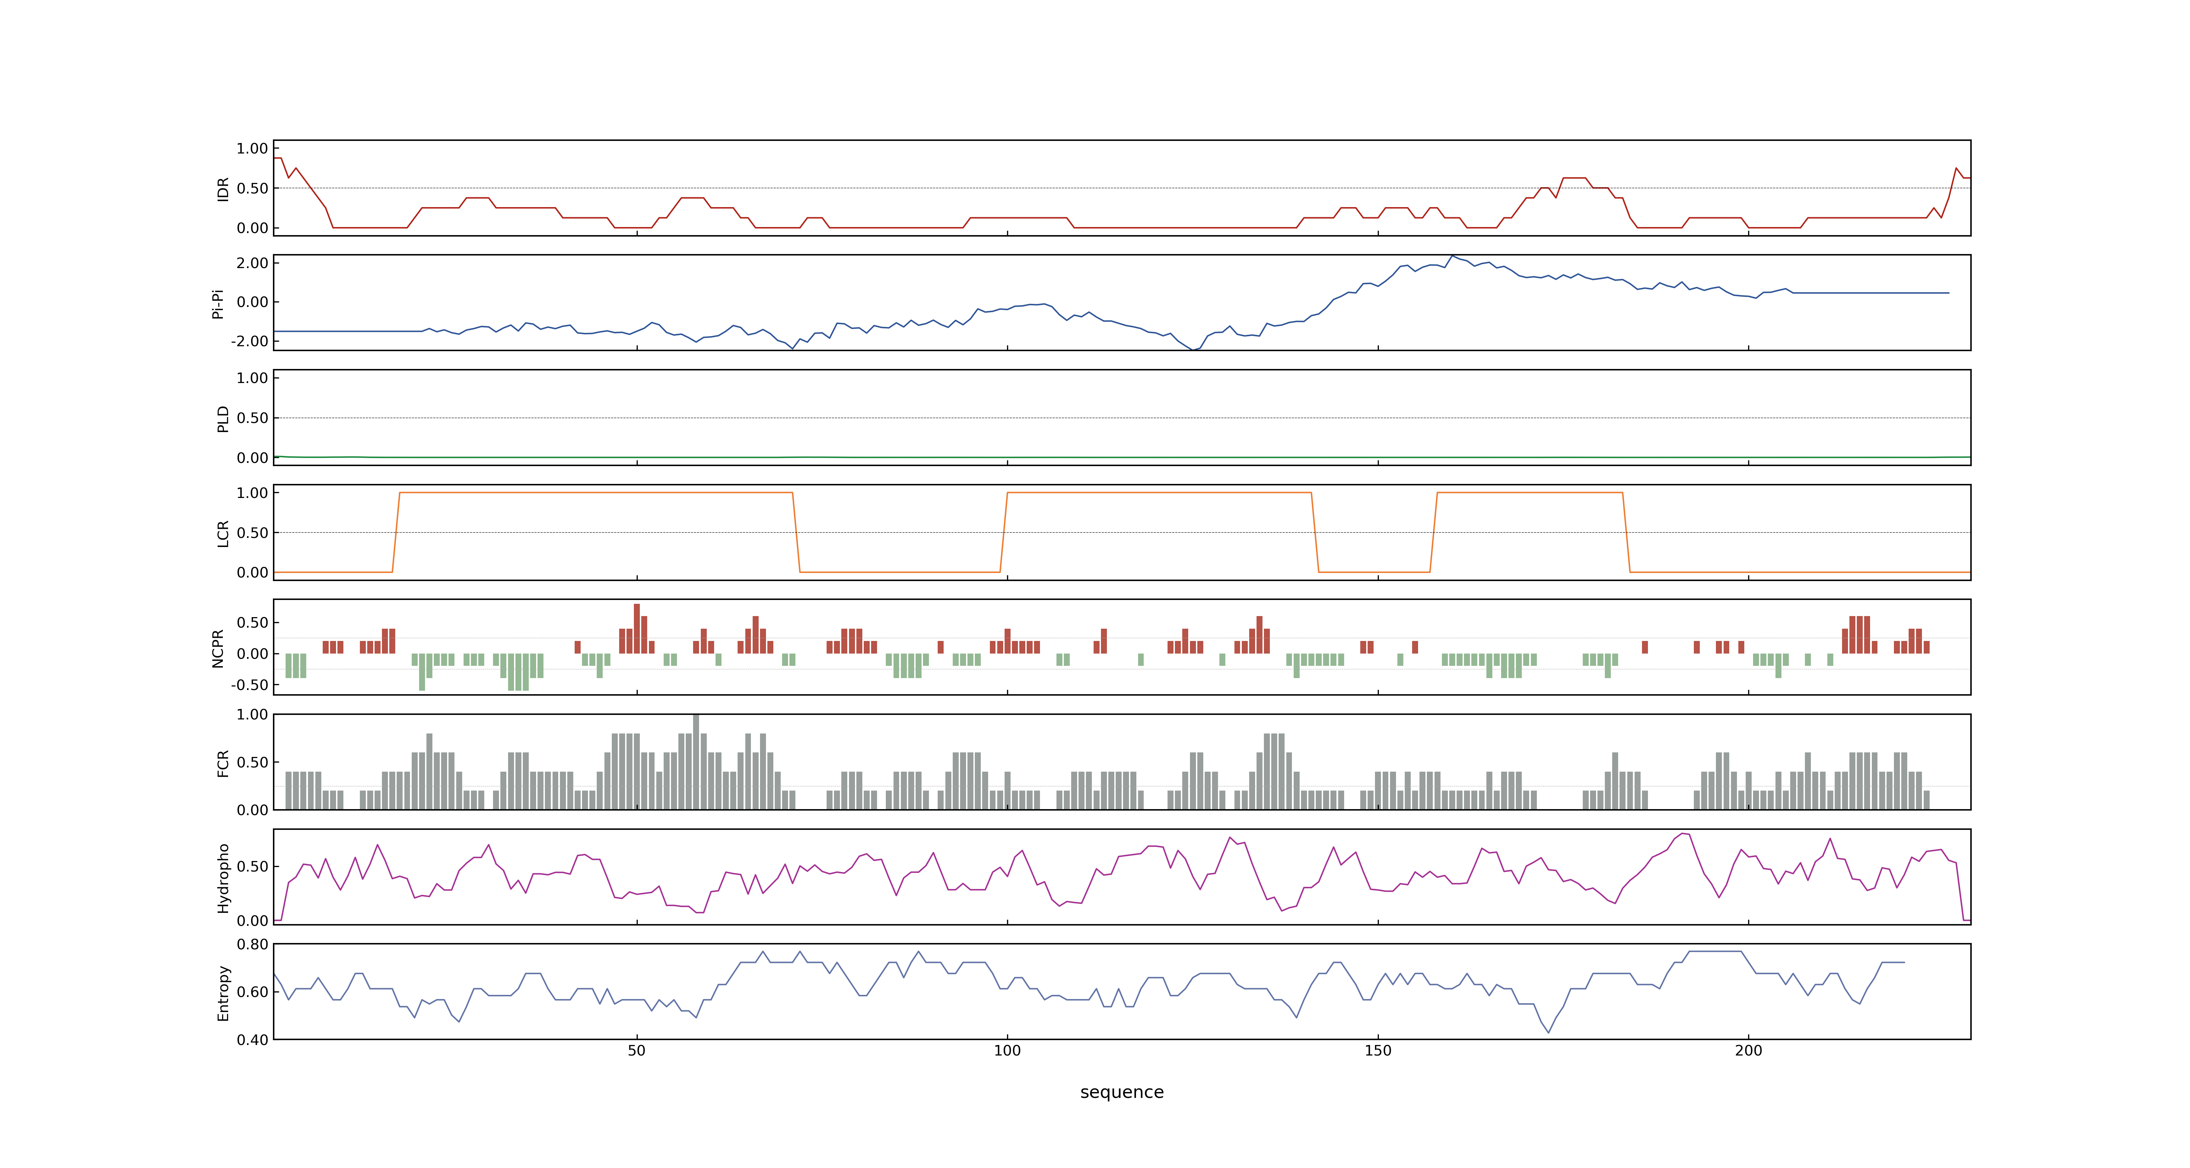
Task: Click the 0.80 tick on Entropy axis
Action: point(253,944)
